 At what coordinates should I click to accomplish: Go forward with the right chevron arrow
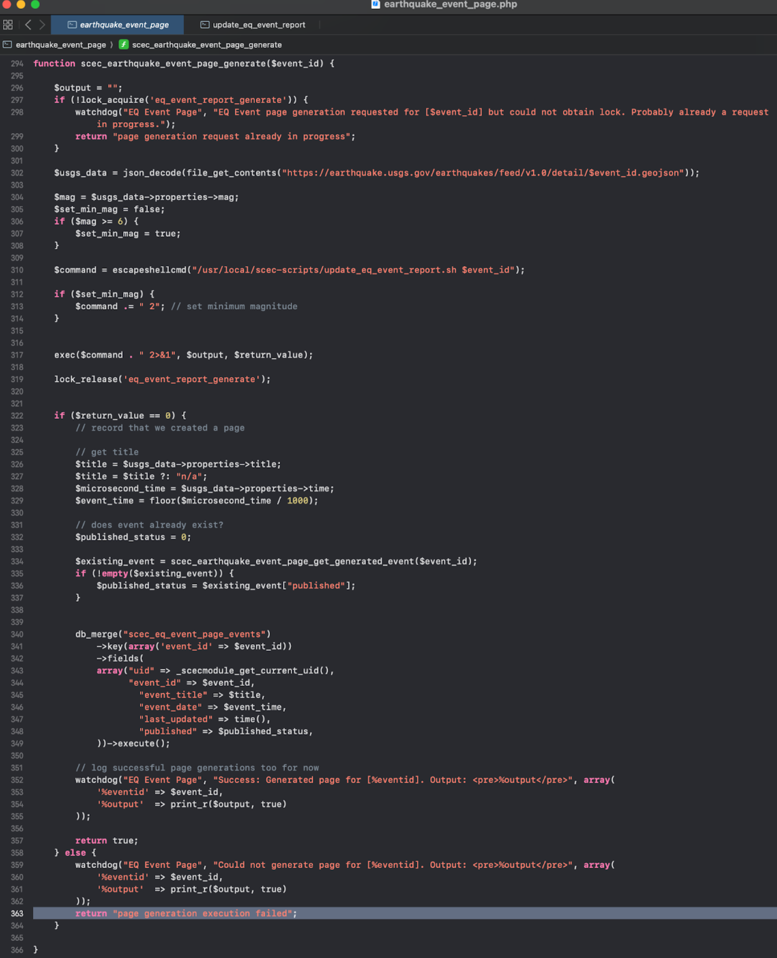[x=42, y=24]
